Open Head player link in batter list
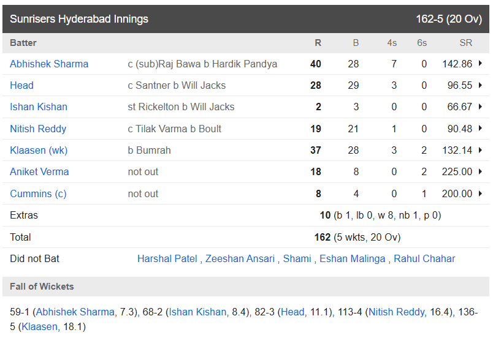This screenshot has height=338, width=493. pyautogui.click(x=21, y=85)
